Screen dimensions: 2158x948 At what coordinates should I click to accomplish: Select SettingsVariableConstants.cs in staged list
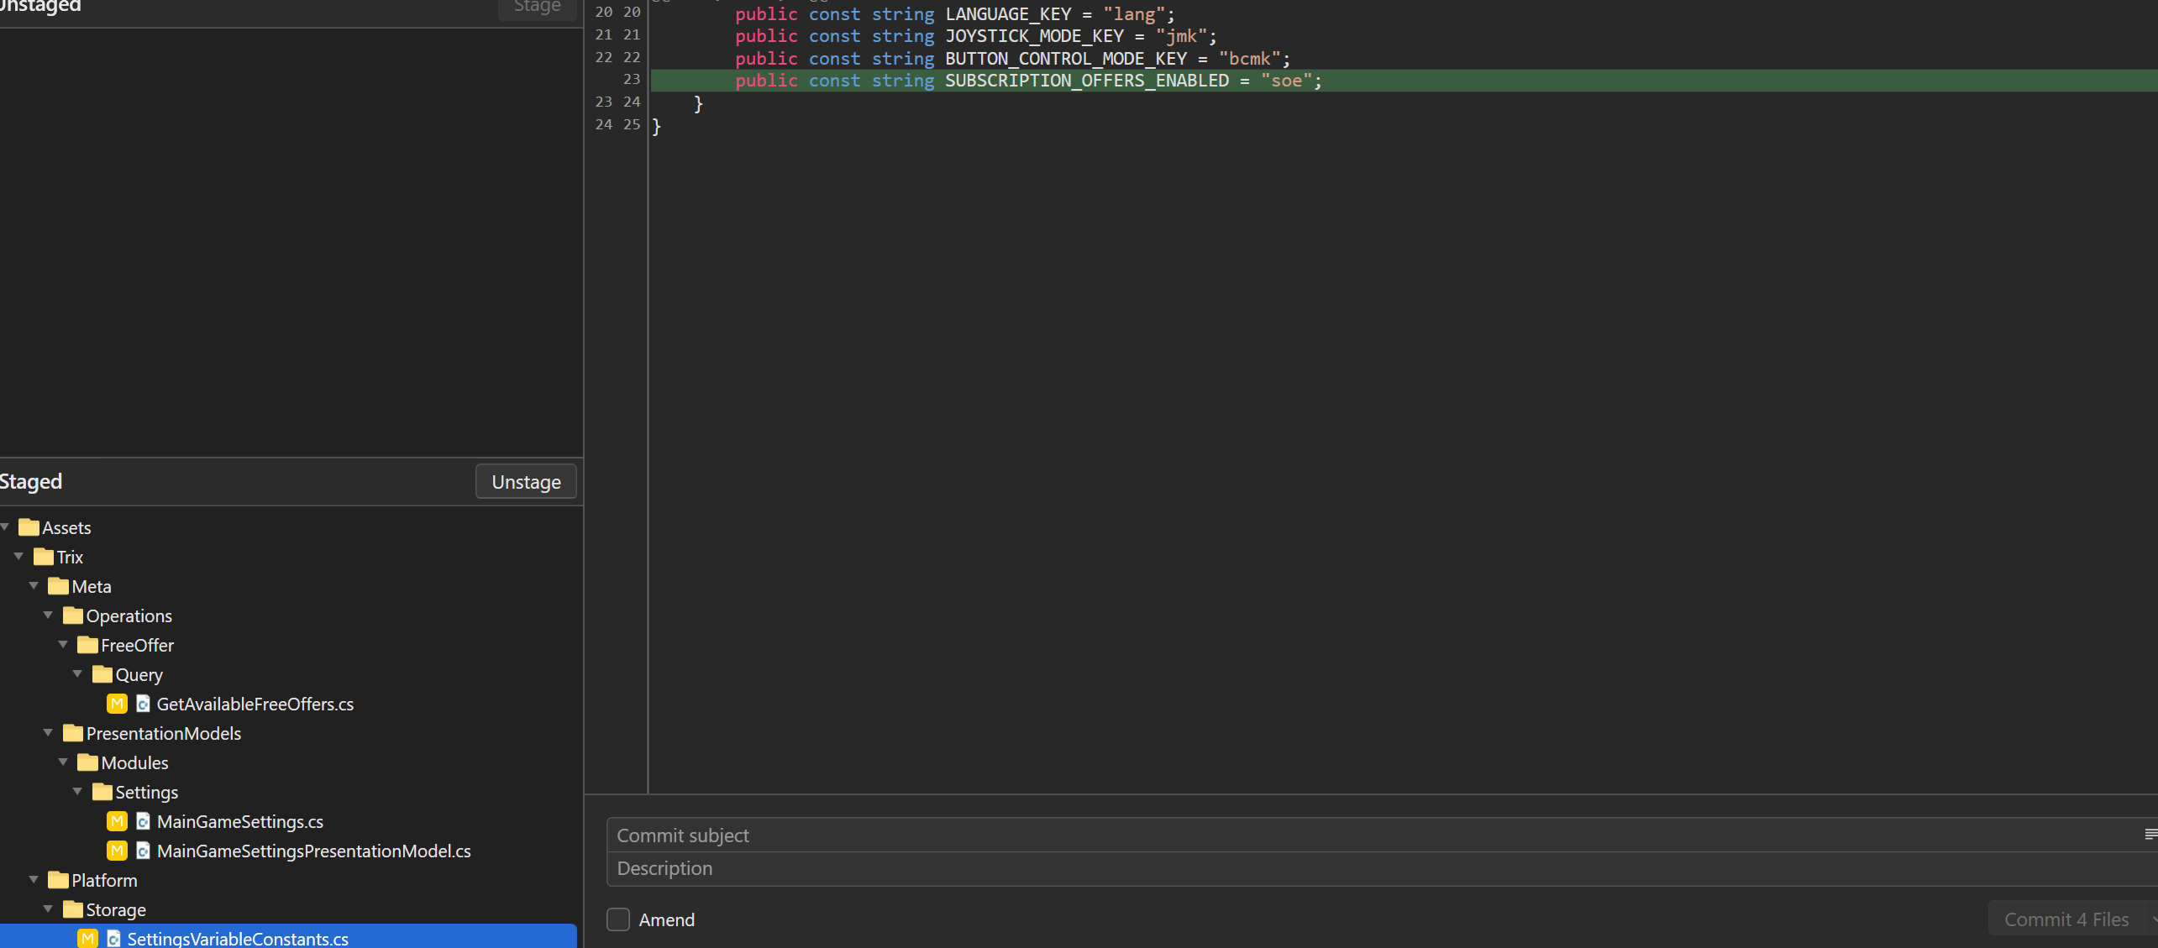pyautogui.click(x=238, y=938)
